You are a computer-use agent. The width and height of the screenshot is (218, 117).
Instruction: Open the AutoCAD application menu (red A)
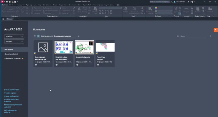[x=2, y=2]
